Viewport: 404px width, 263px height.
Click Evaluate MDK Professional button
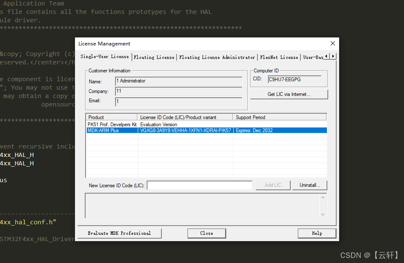click(x=120, y=234)
